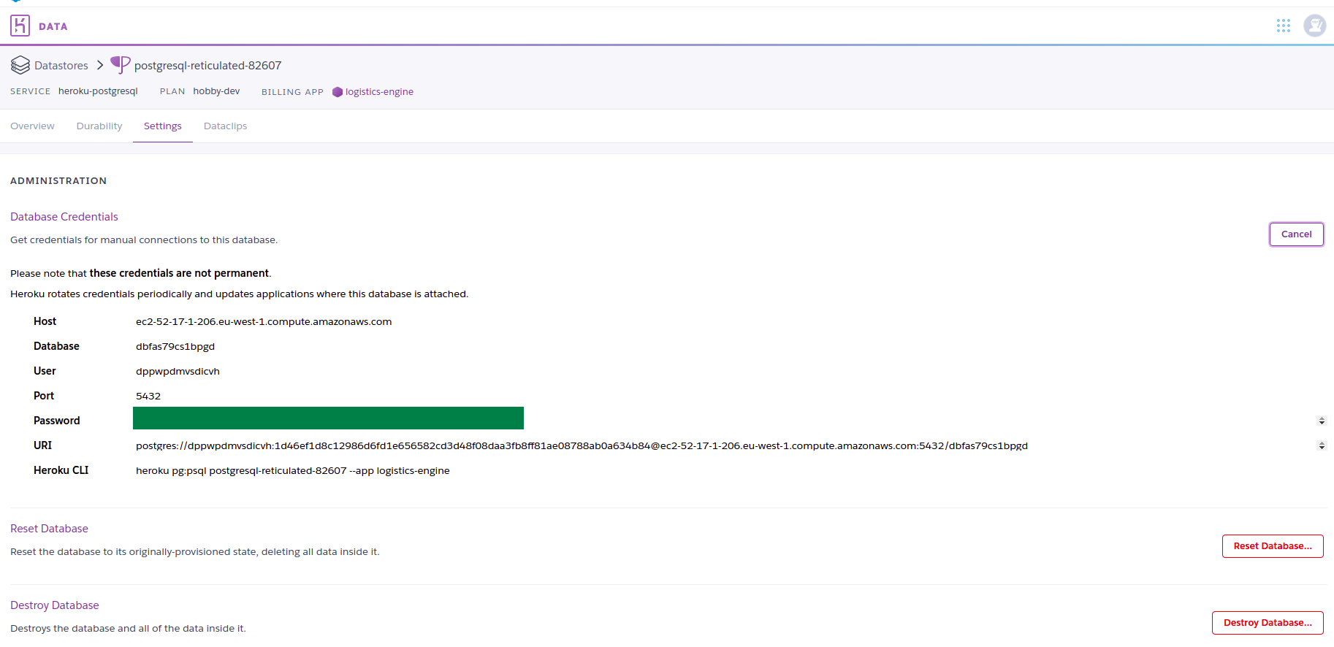This screenshot has height=647, width=1334.
Task: Open the Dataclips tab
Action: (225, 126)
